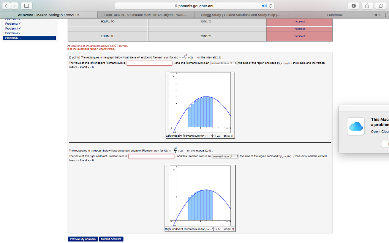The width and height of the screenshot is (389, 243).
Task: Click the Safari forward navigation icon
Action: click(14, 5)
